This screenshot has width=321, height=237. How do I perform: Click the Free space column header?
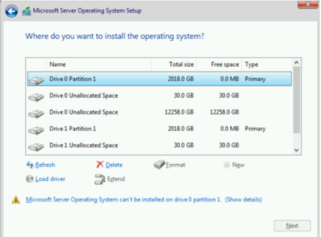[219, 64]
